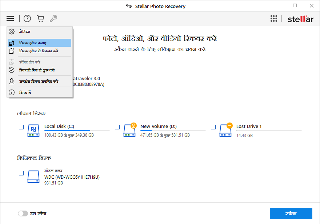This screenshot has width=320, height=224.
Task: Choose Create Disk Image (डिस्क इमेज बनाएं)
Action: [39, 43]
